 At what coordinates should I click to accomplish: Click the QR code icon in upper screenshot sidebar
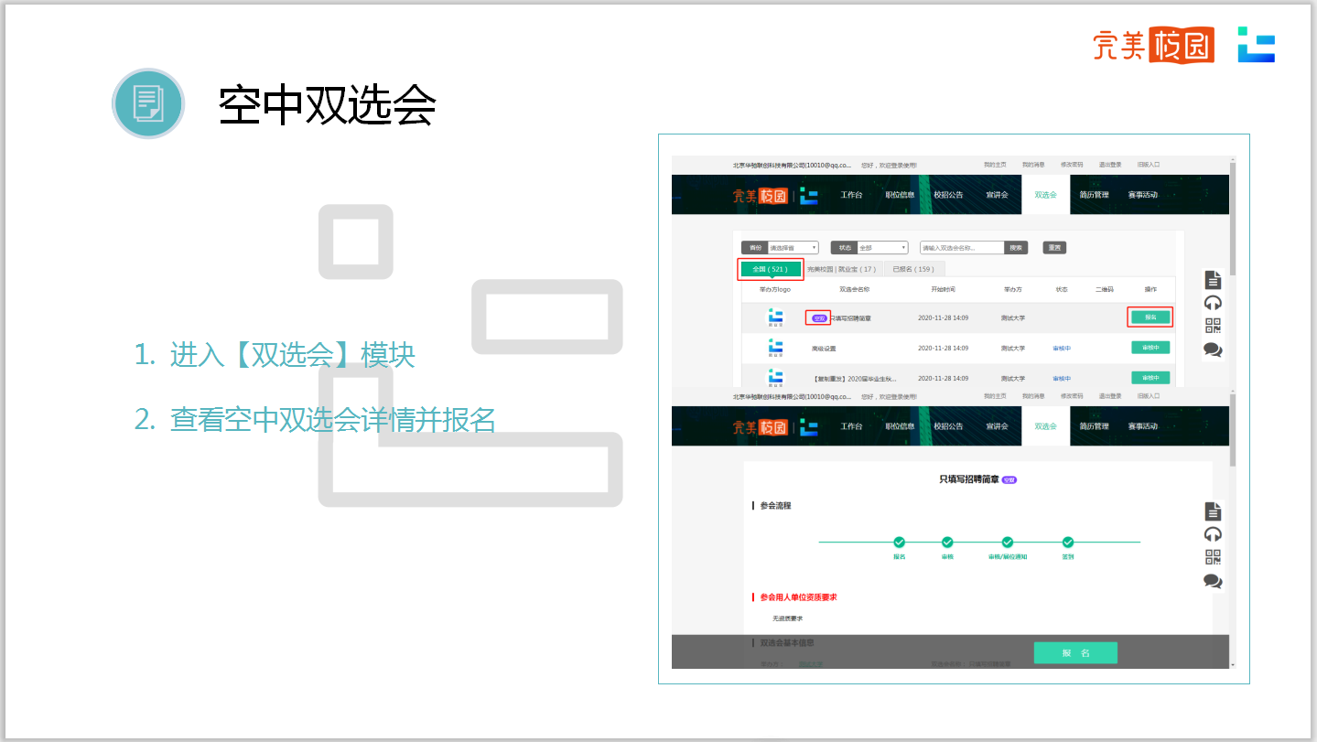[x=1213, y=327]
